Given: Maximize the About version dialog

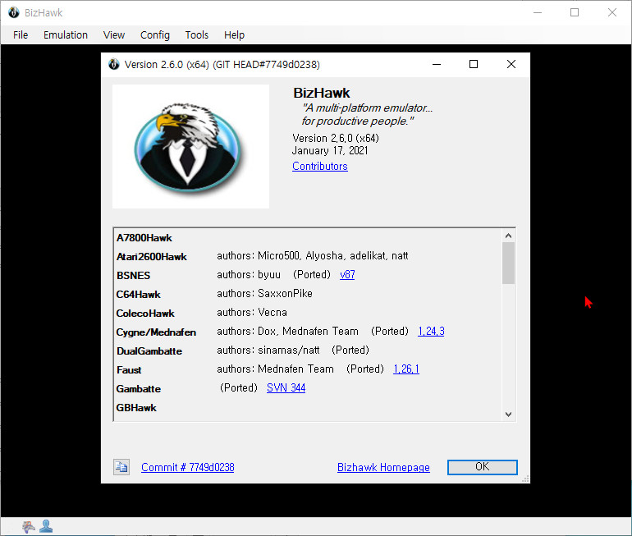Looking at the screenshot, I should click(474, 64).
